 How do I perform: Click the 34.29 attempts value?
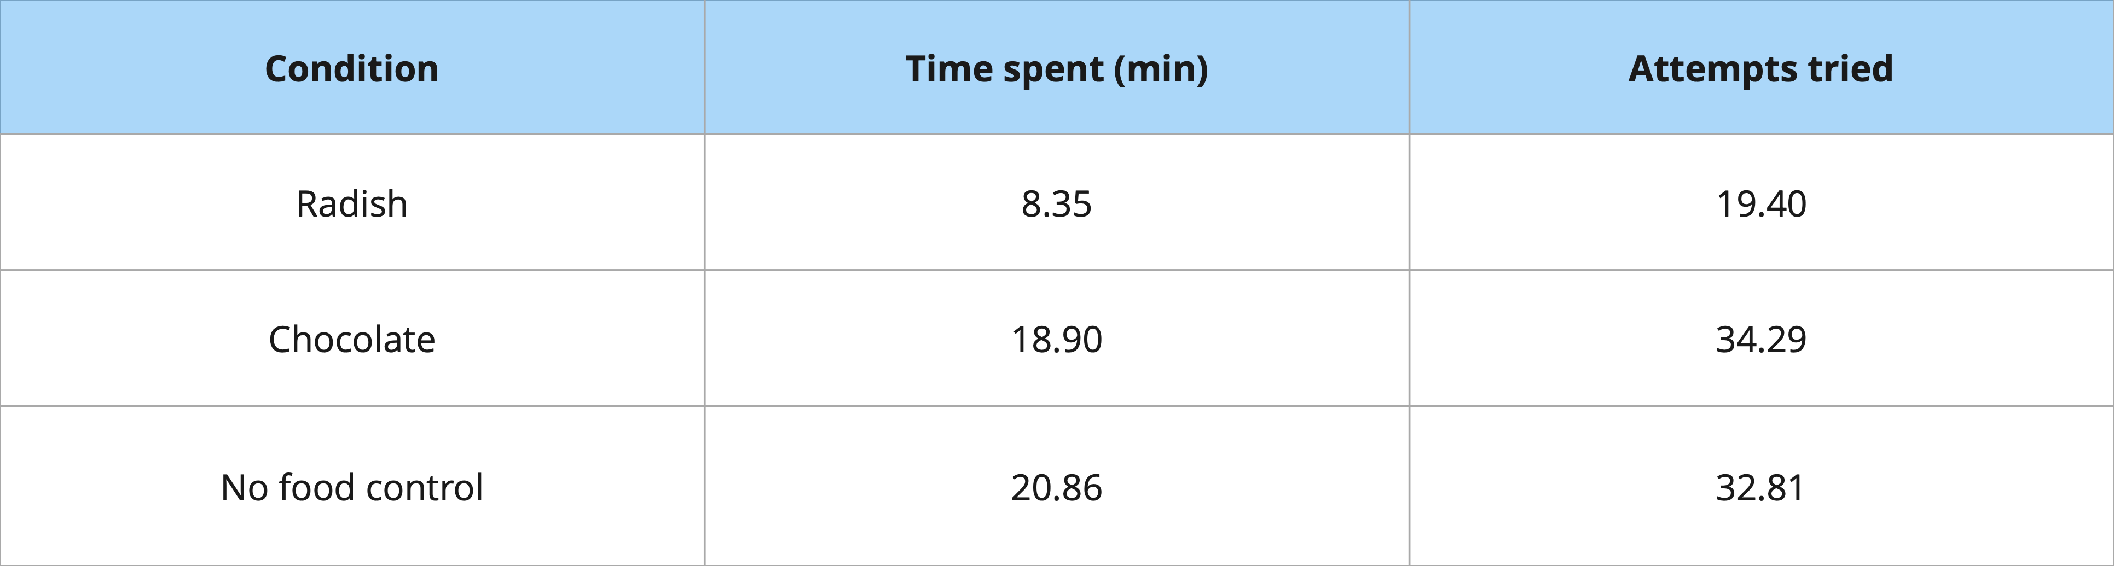click(1761, 339)
